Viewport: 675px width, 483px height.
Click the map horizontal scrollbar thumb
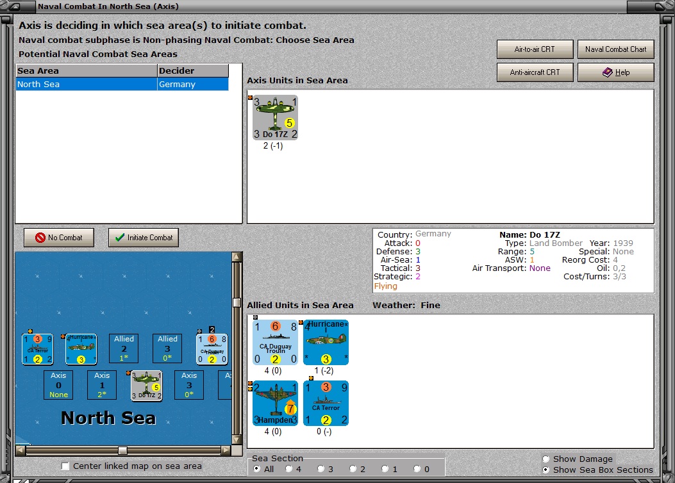pos(122,450)
